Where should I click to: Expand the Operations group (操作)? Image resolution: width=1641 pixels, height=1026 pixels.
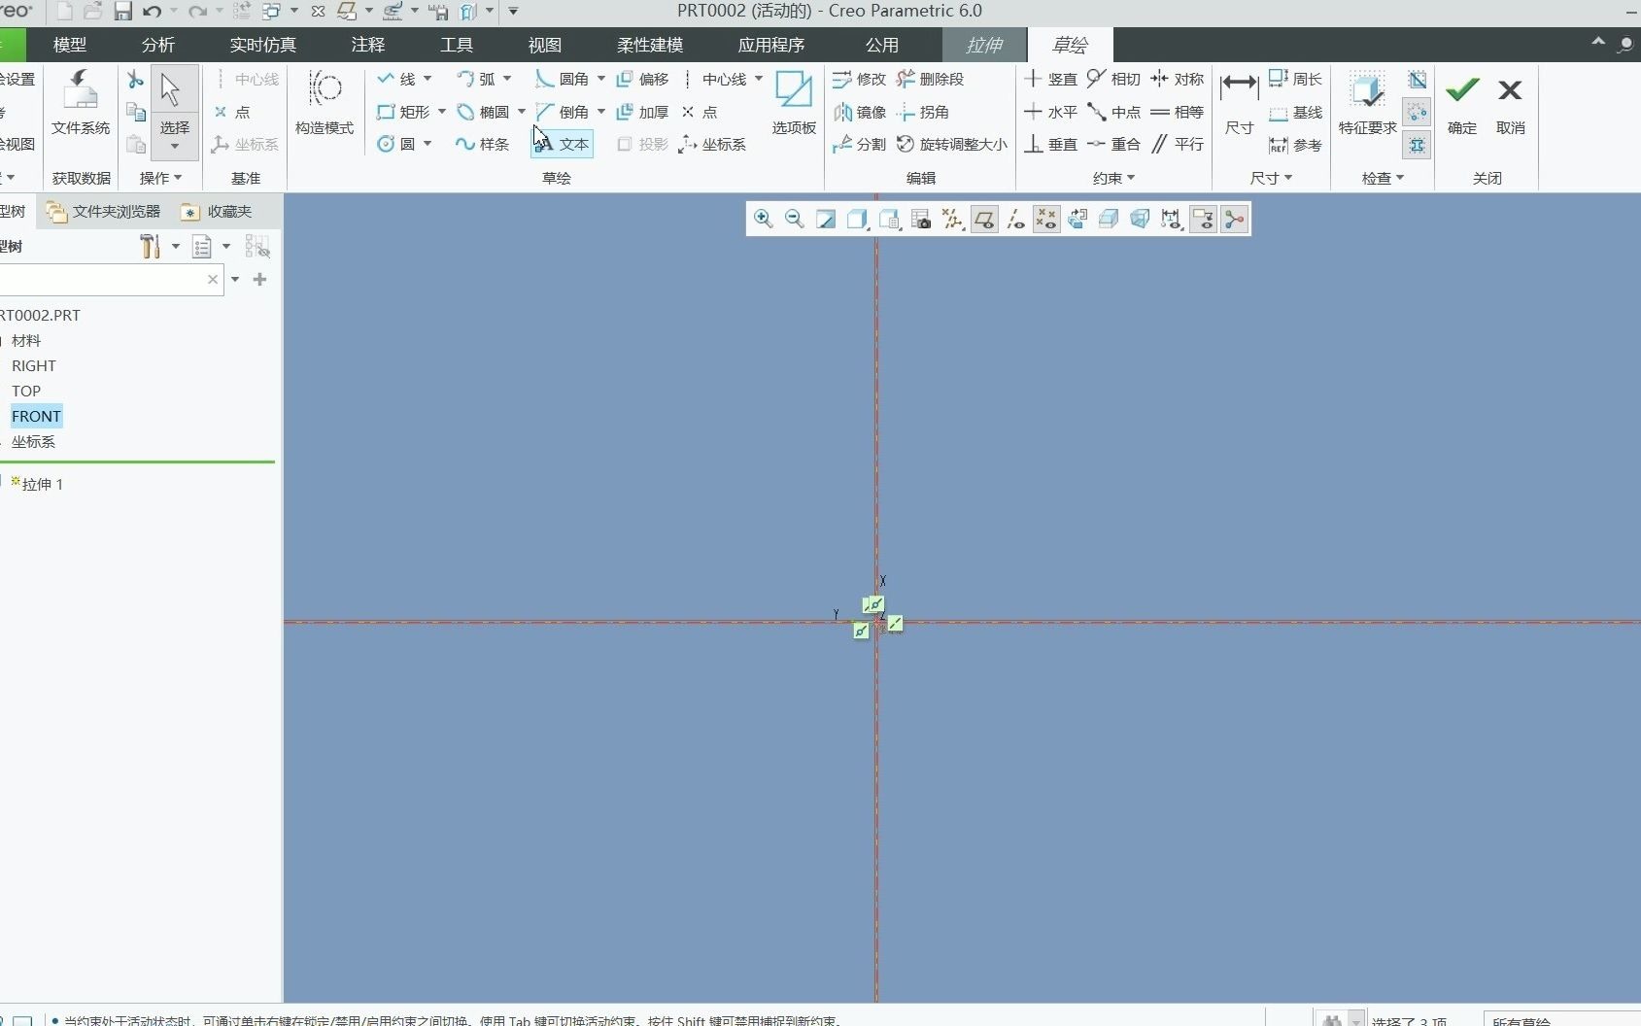coord(160,178)
